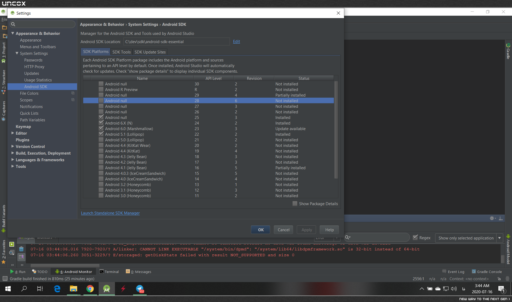The height and width of the screenshot is (302, 512).
Task: Open the Terminal tool window tab
Action: 109,272
